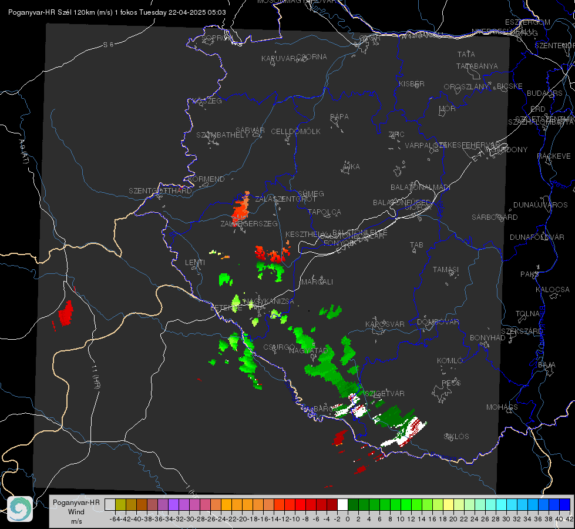Screen dimensions: 575x529
Task: Click the CSORNA city label
Action: tap(312, 57)
